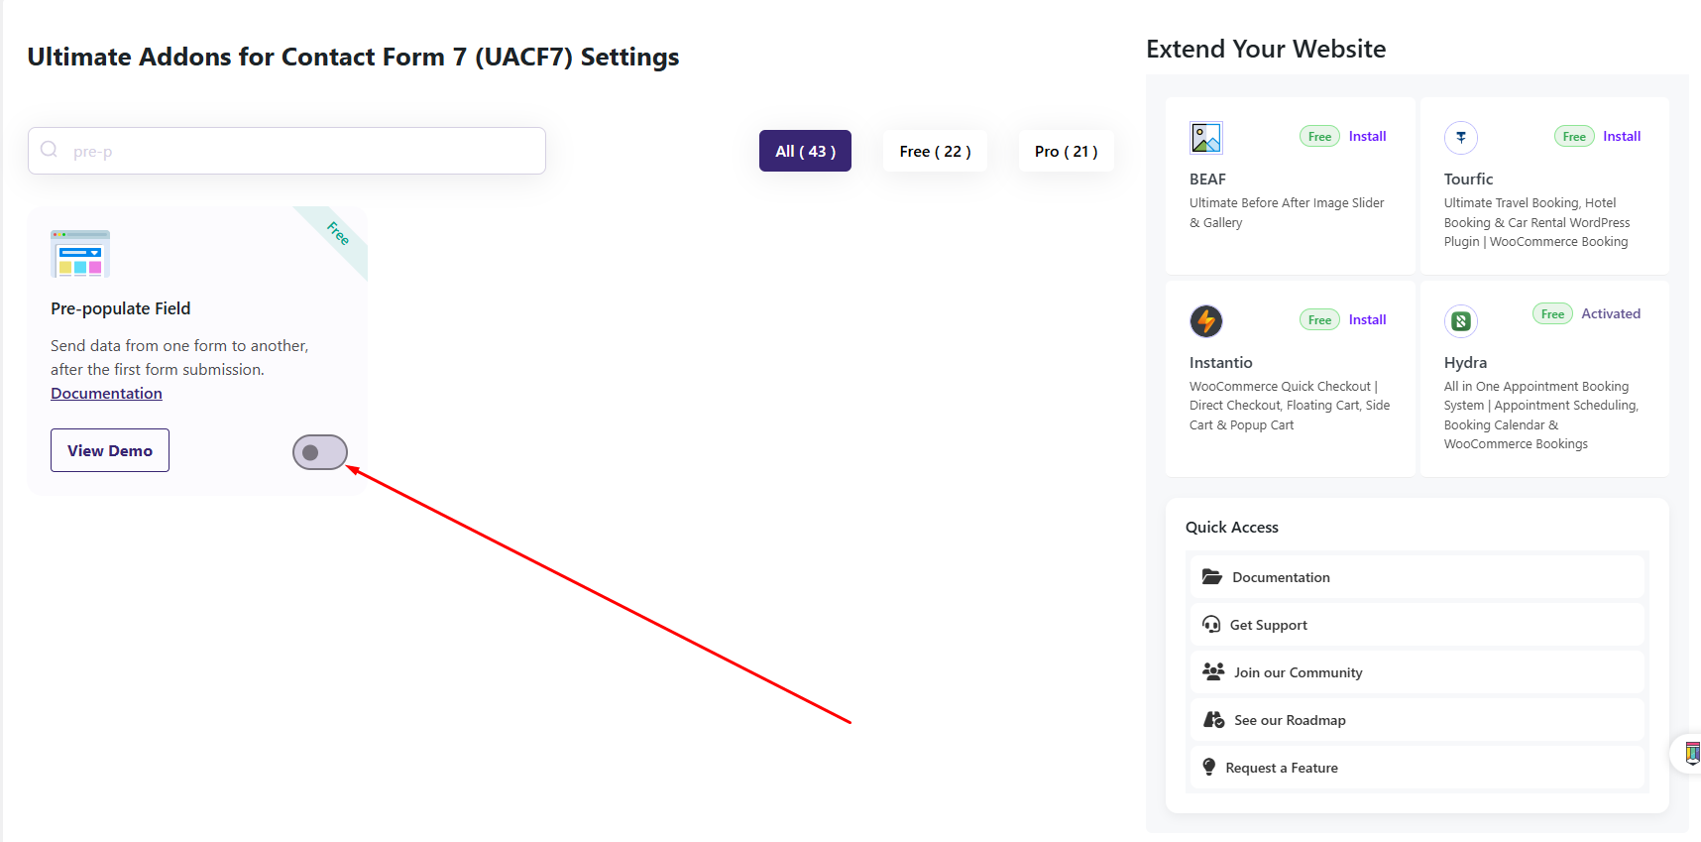Click the BEAF plugin image icon
The height and width of the screenshot is (842, 1701).
pyautogui.click(x=1206, y=138)
